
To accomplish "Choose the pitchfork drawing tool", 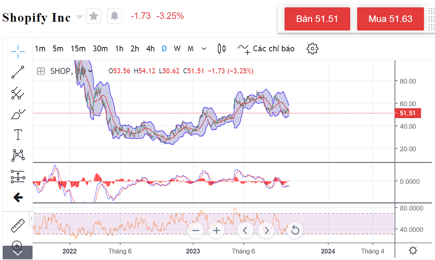I will (x=18, y=93).
